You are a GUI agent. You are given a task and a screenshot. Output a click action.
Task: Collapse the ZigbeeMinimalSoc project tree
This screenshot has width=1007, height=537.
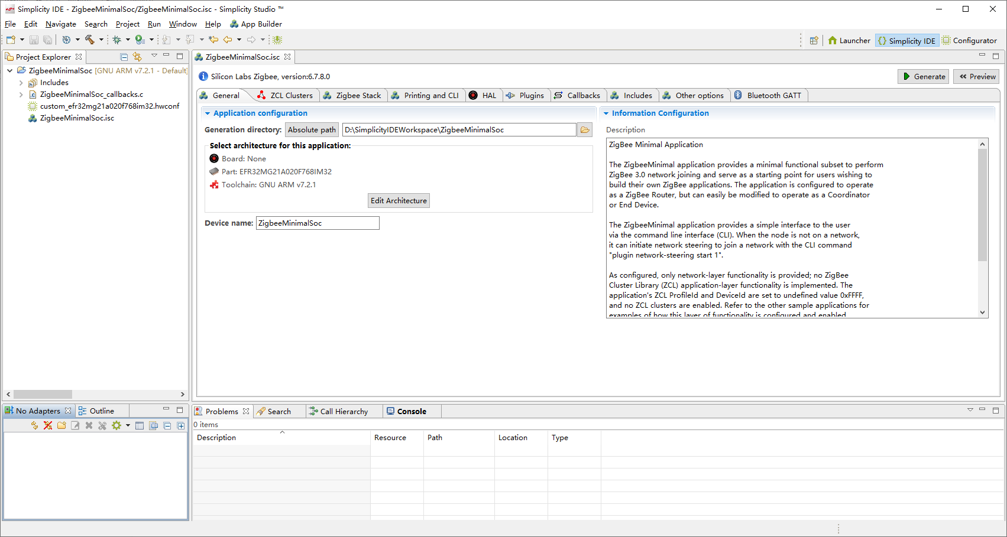point(9,70)
